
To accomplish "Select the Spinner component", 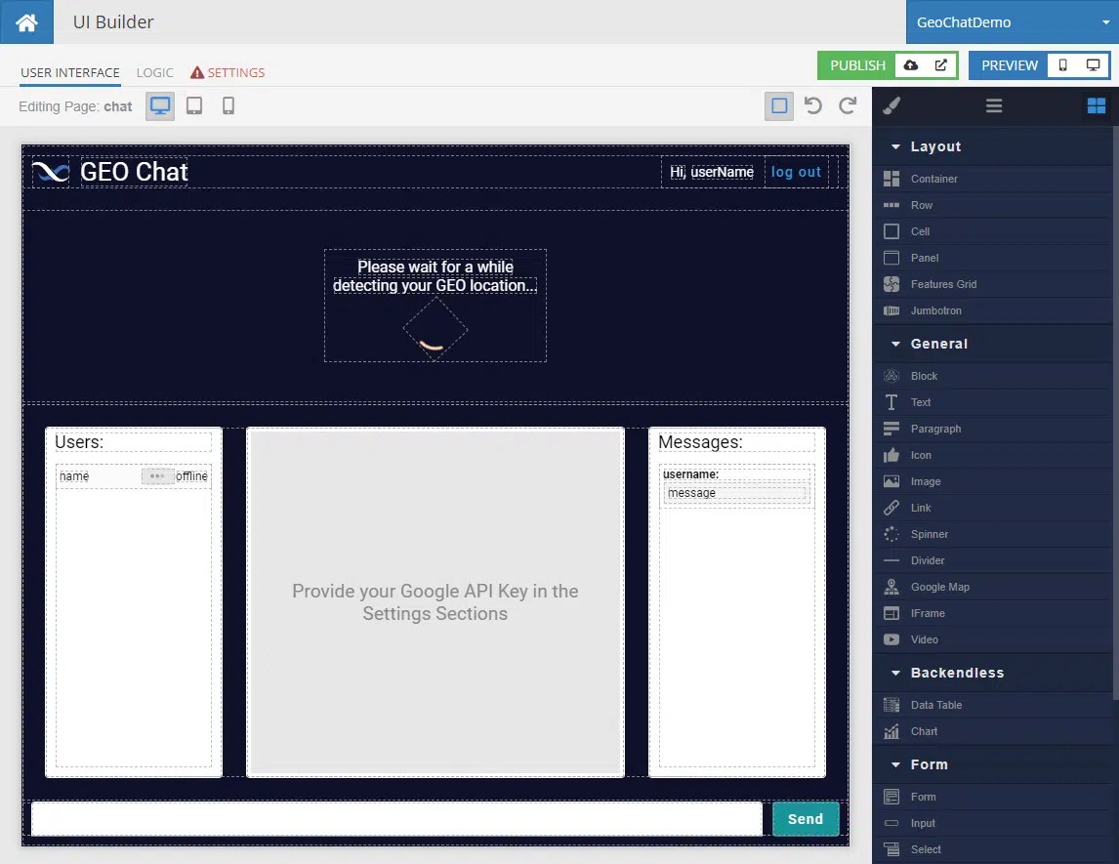I will (928, 534).
